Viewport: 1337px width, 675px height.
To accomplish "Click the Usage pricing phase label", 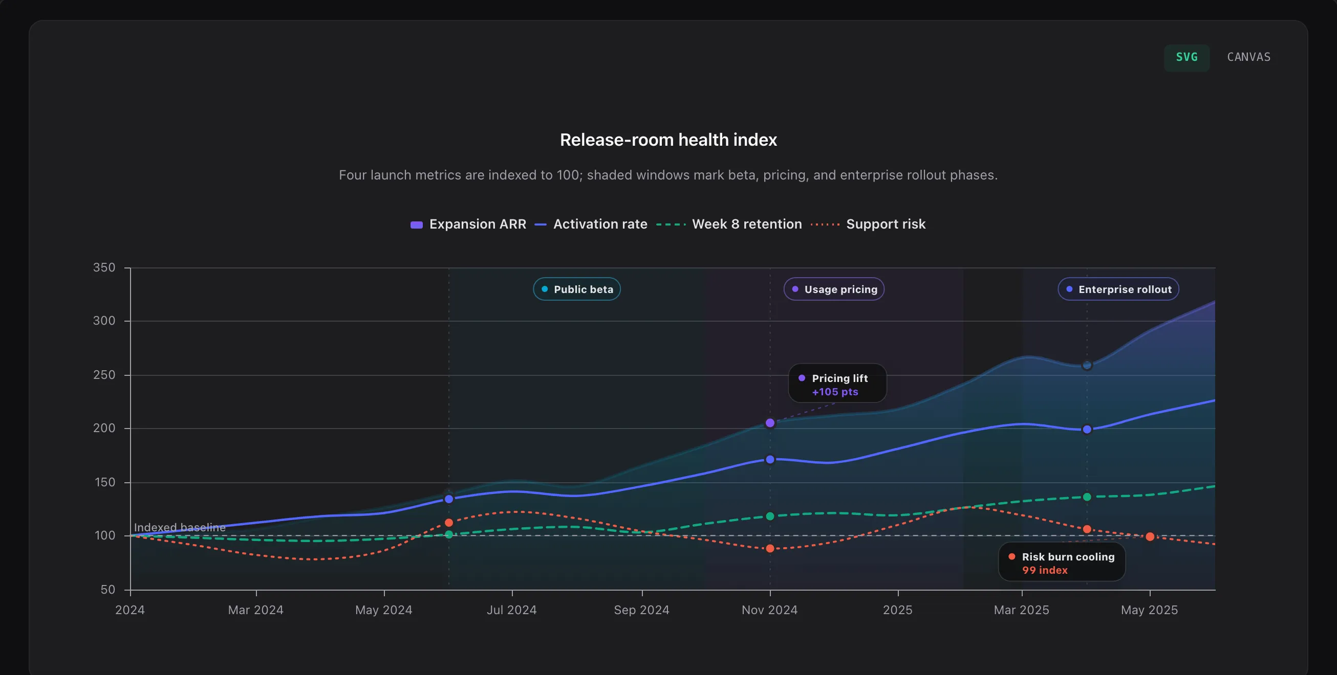I will click(833, 289).
